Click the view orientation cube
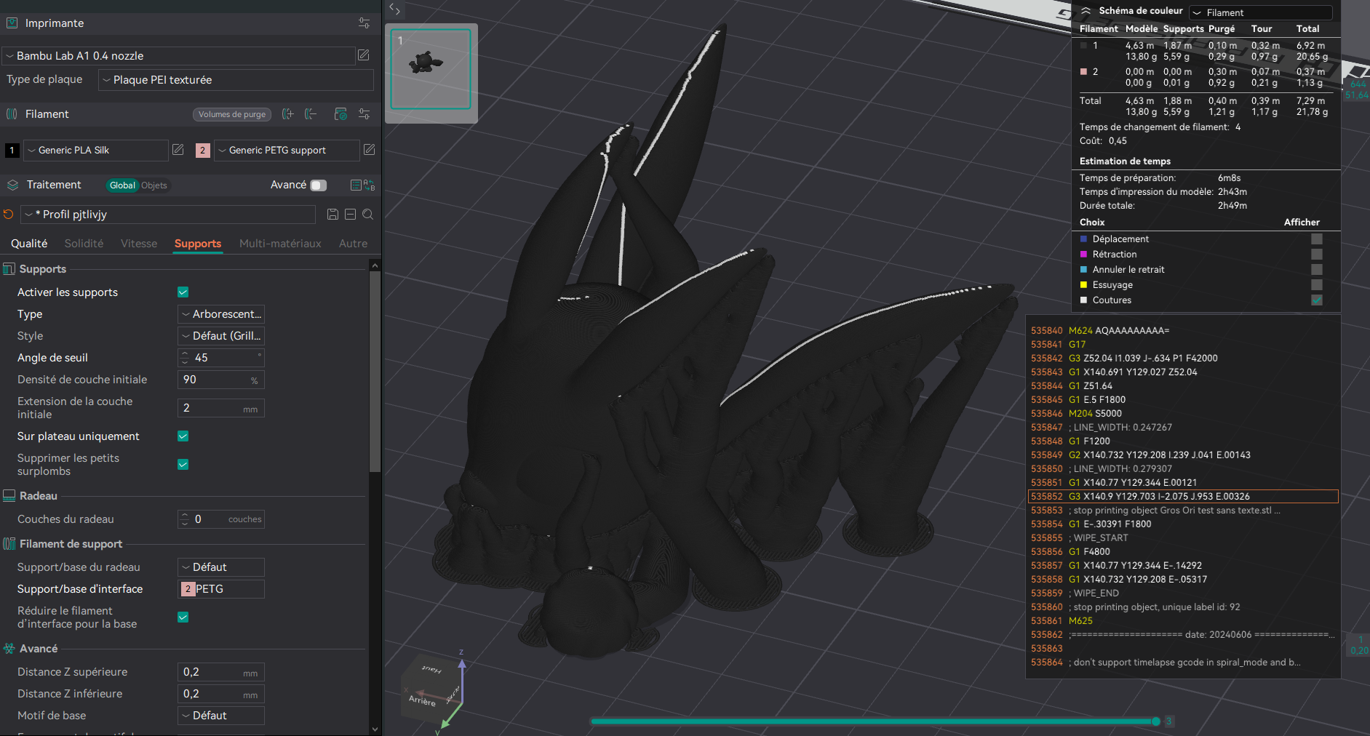Image resolution: width=1370 pixels, height=736 pixels. [431, 689]
